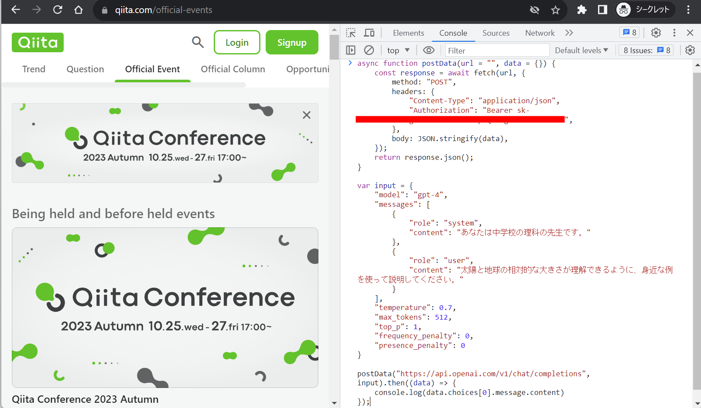The image size is (701, 408).
Task: Go back with the browser back arrow
Action: tap(16, 10)
